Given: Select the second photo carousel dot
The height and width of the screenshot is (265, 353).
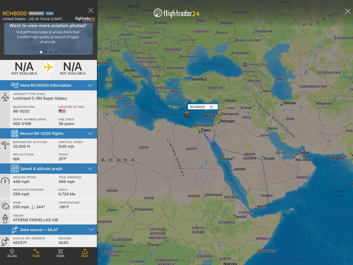Looking at the screenshot, I should coord(46,52).
